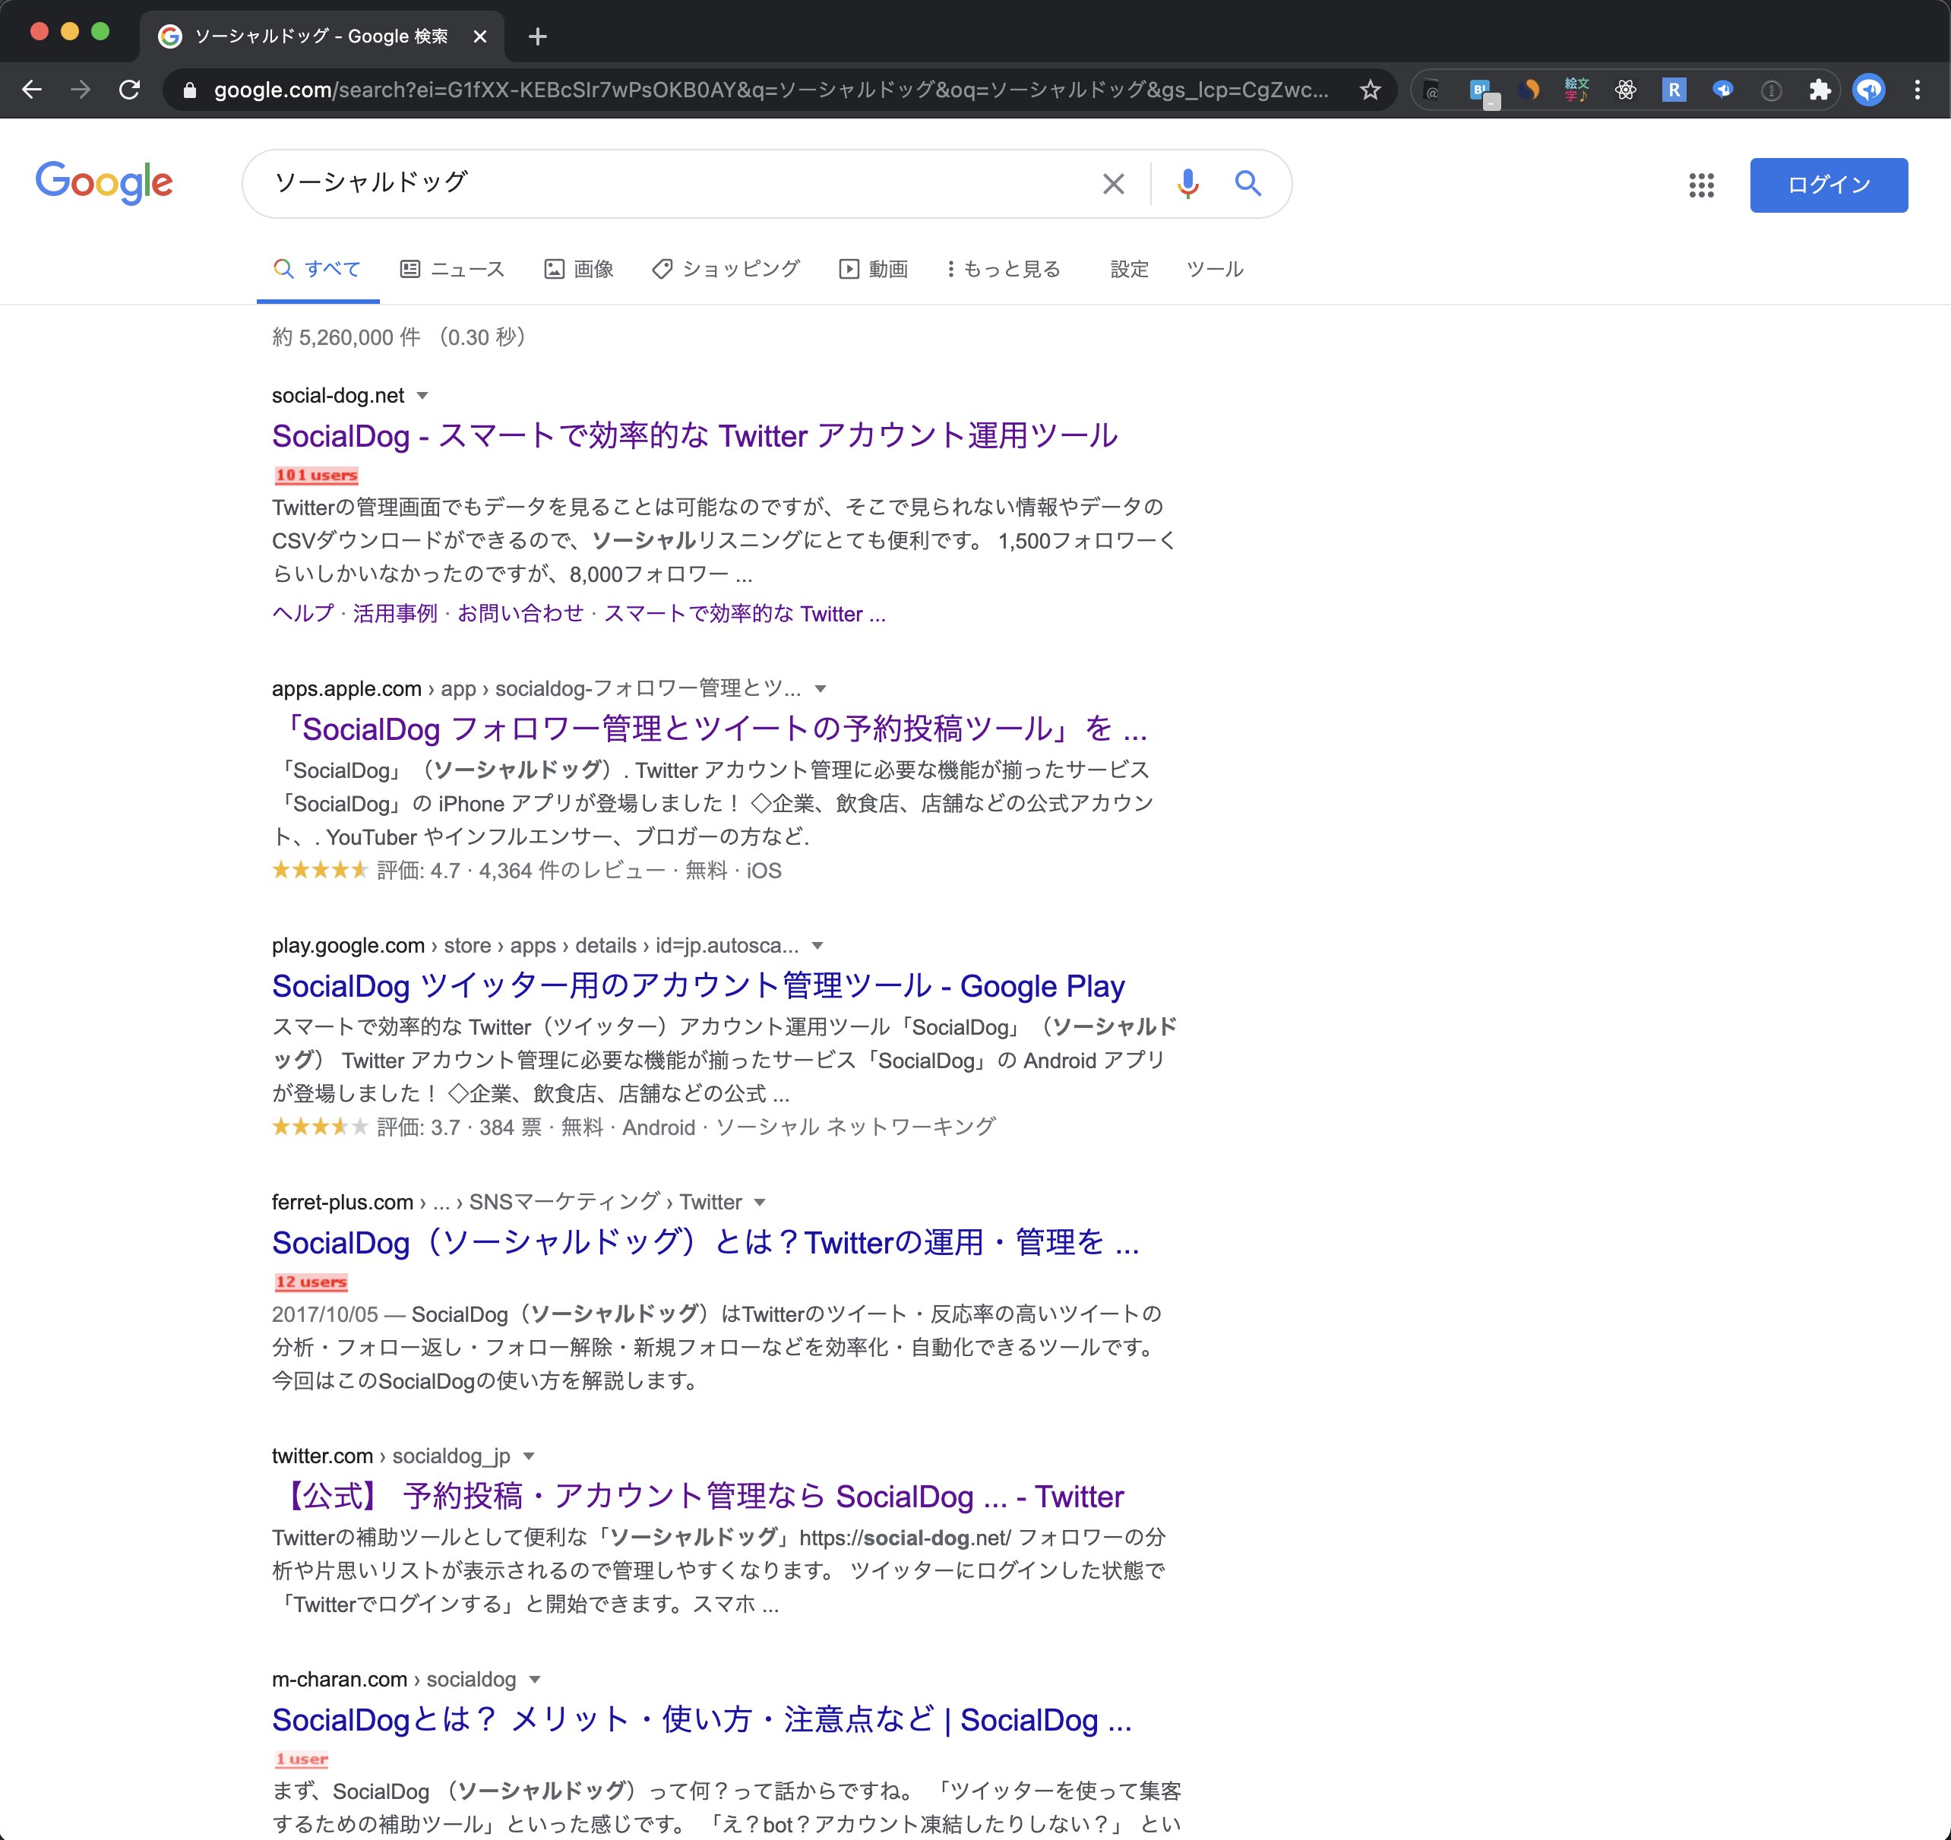
Task: Bookmark this page with the star icon
Action: [1370, 90]
